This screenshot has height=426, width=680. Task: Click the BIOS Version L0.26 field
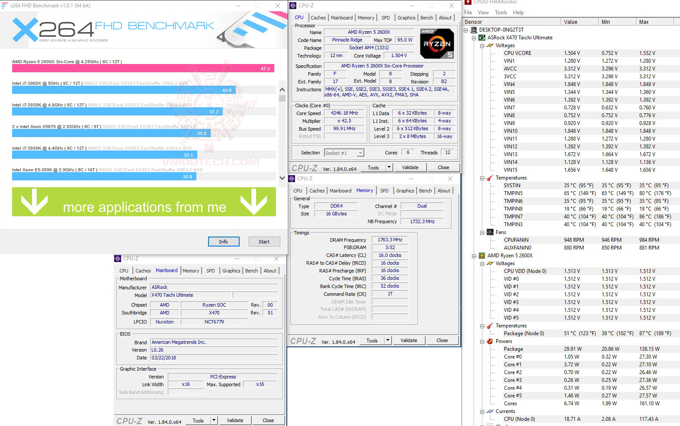[214, 350]
